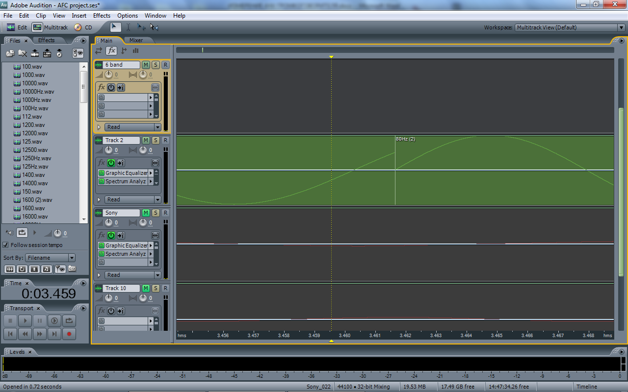Click the Sony track name field
Screen dimensions: 628x392
click(x=122, y=213)
